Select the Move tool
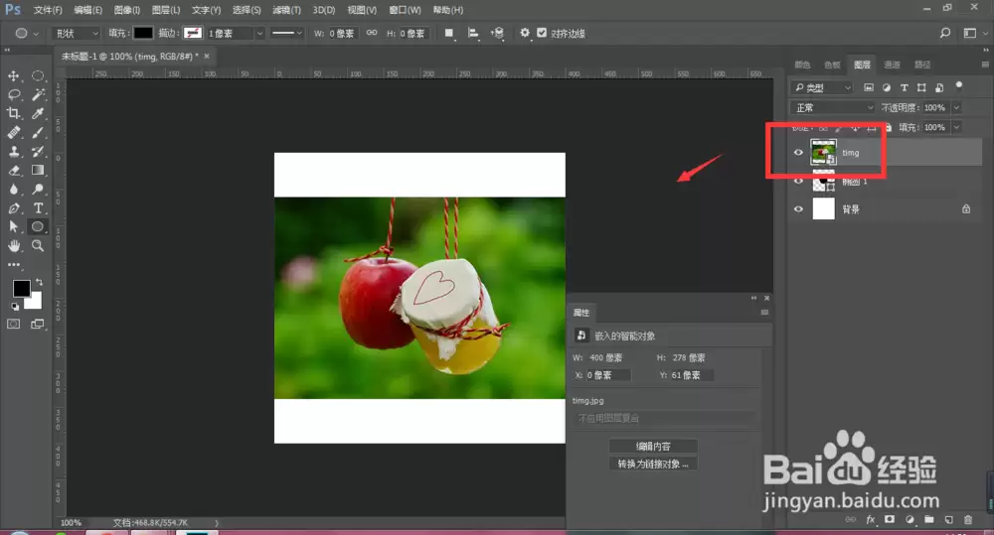 coord(13,76)
